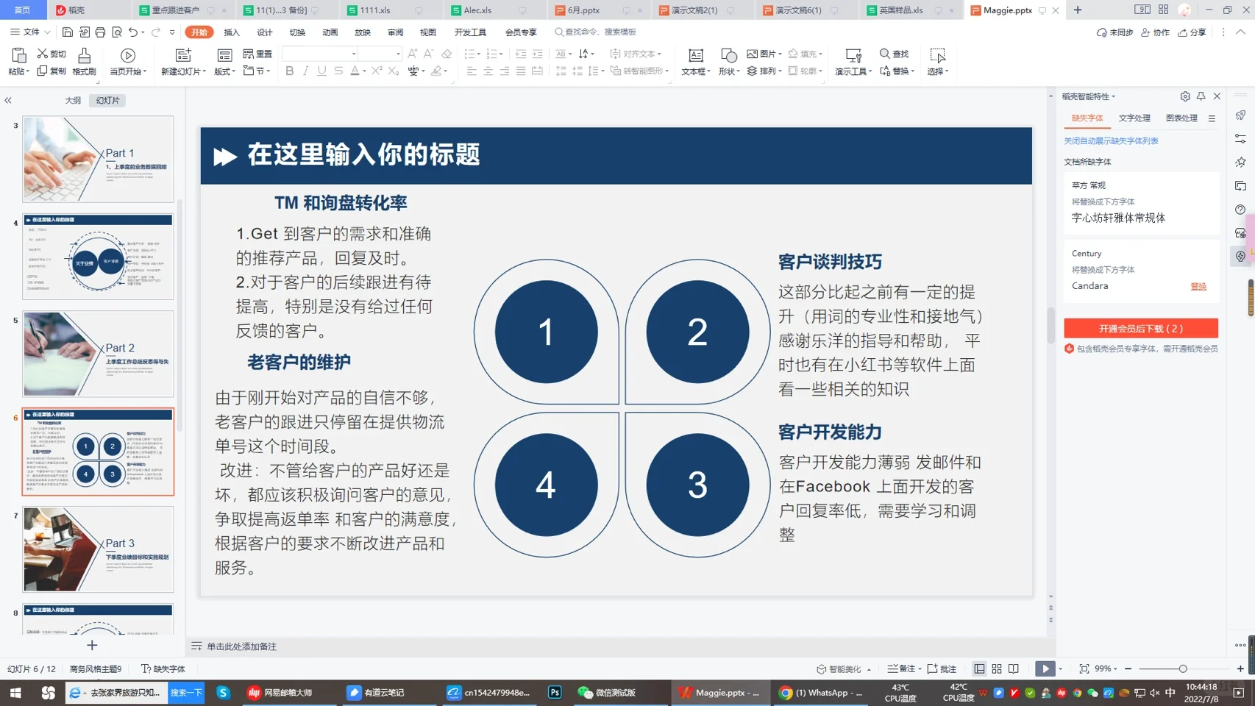Pin the 稻壳智能特性 side panel
Screen dimensions: 1255x706
click(1201, 96)
